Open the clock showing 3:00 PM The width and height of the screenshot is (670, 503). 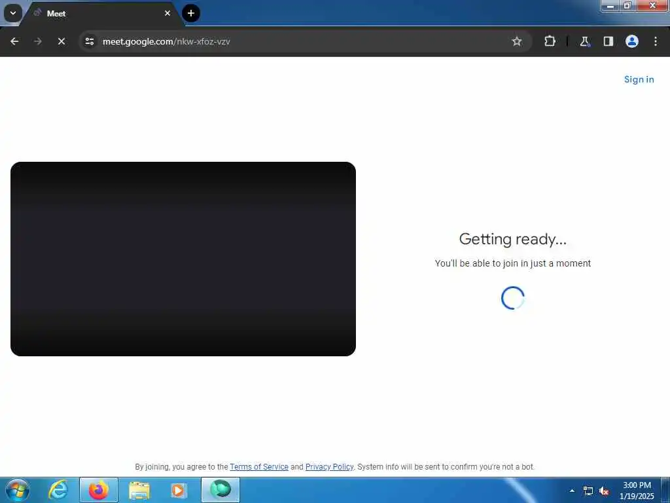coord(637,491)
